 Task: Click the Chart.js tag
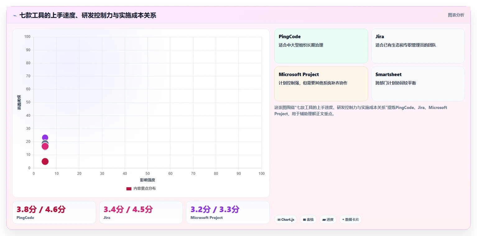point(286,220)
